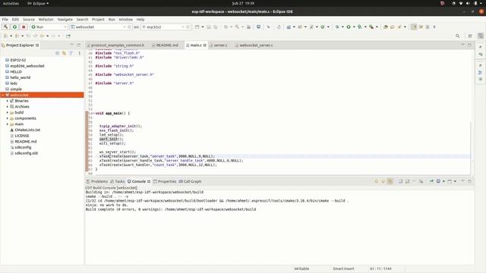
Task: Expand the Archives node
Action: [8, 106]
